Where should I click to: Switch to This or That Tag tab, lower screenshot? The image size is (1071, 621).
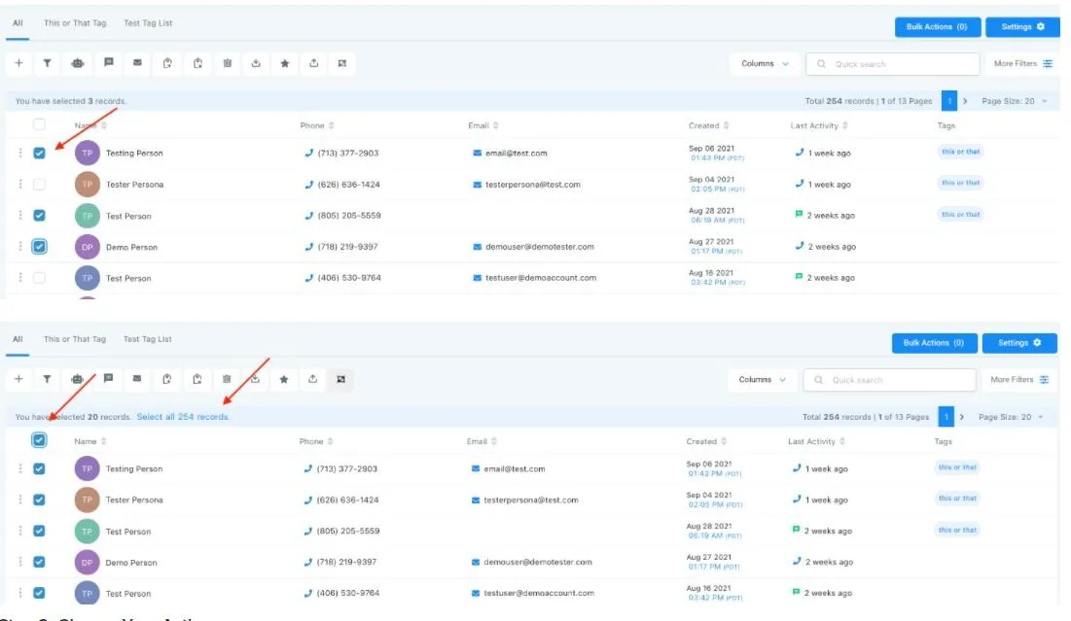click(75, 339)
